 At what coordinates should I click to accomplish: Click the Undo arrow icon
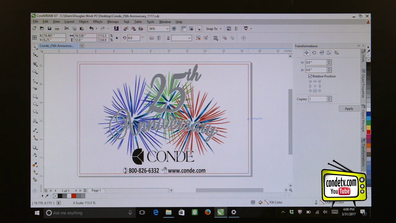pyautogui.click(x=91, y=28)
